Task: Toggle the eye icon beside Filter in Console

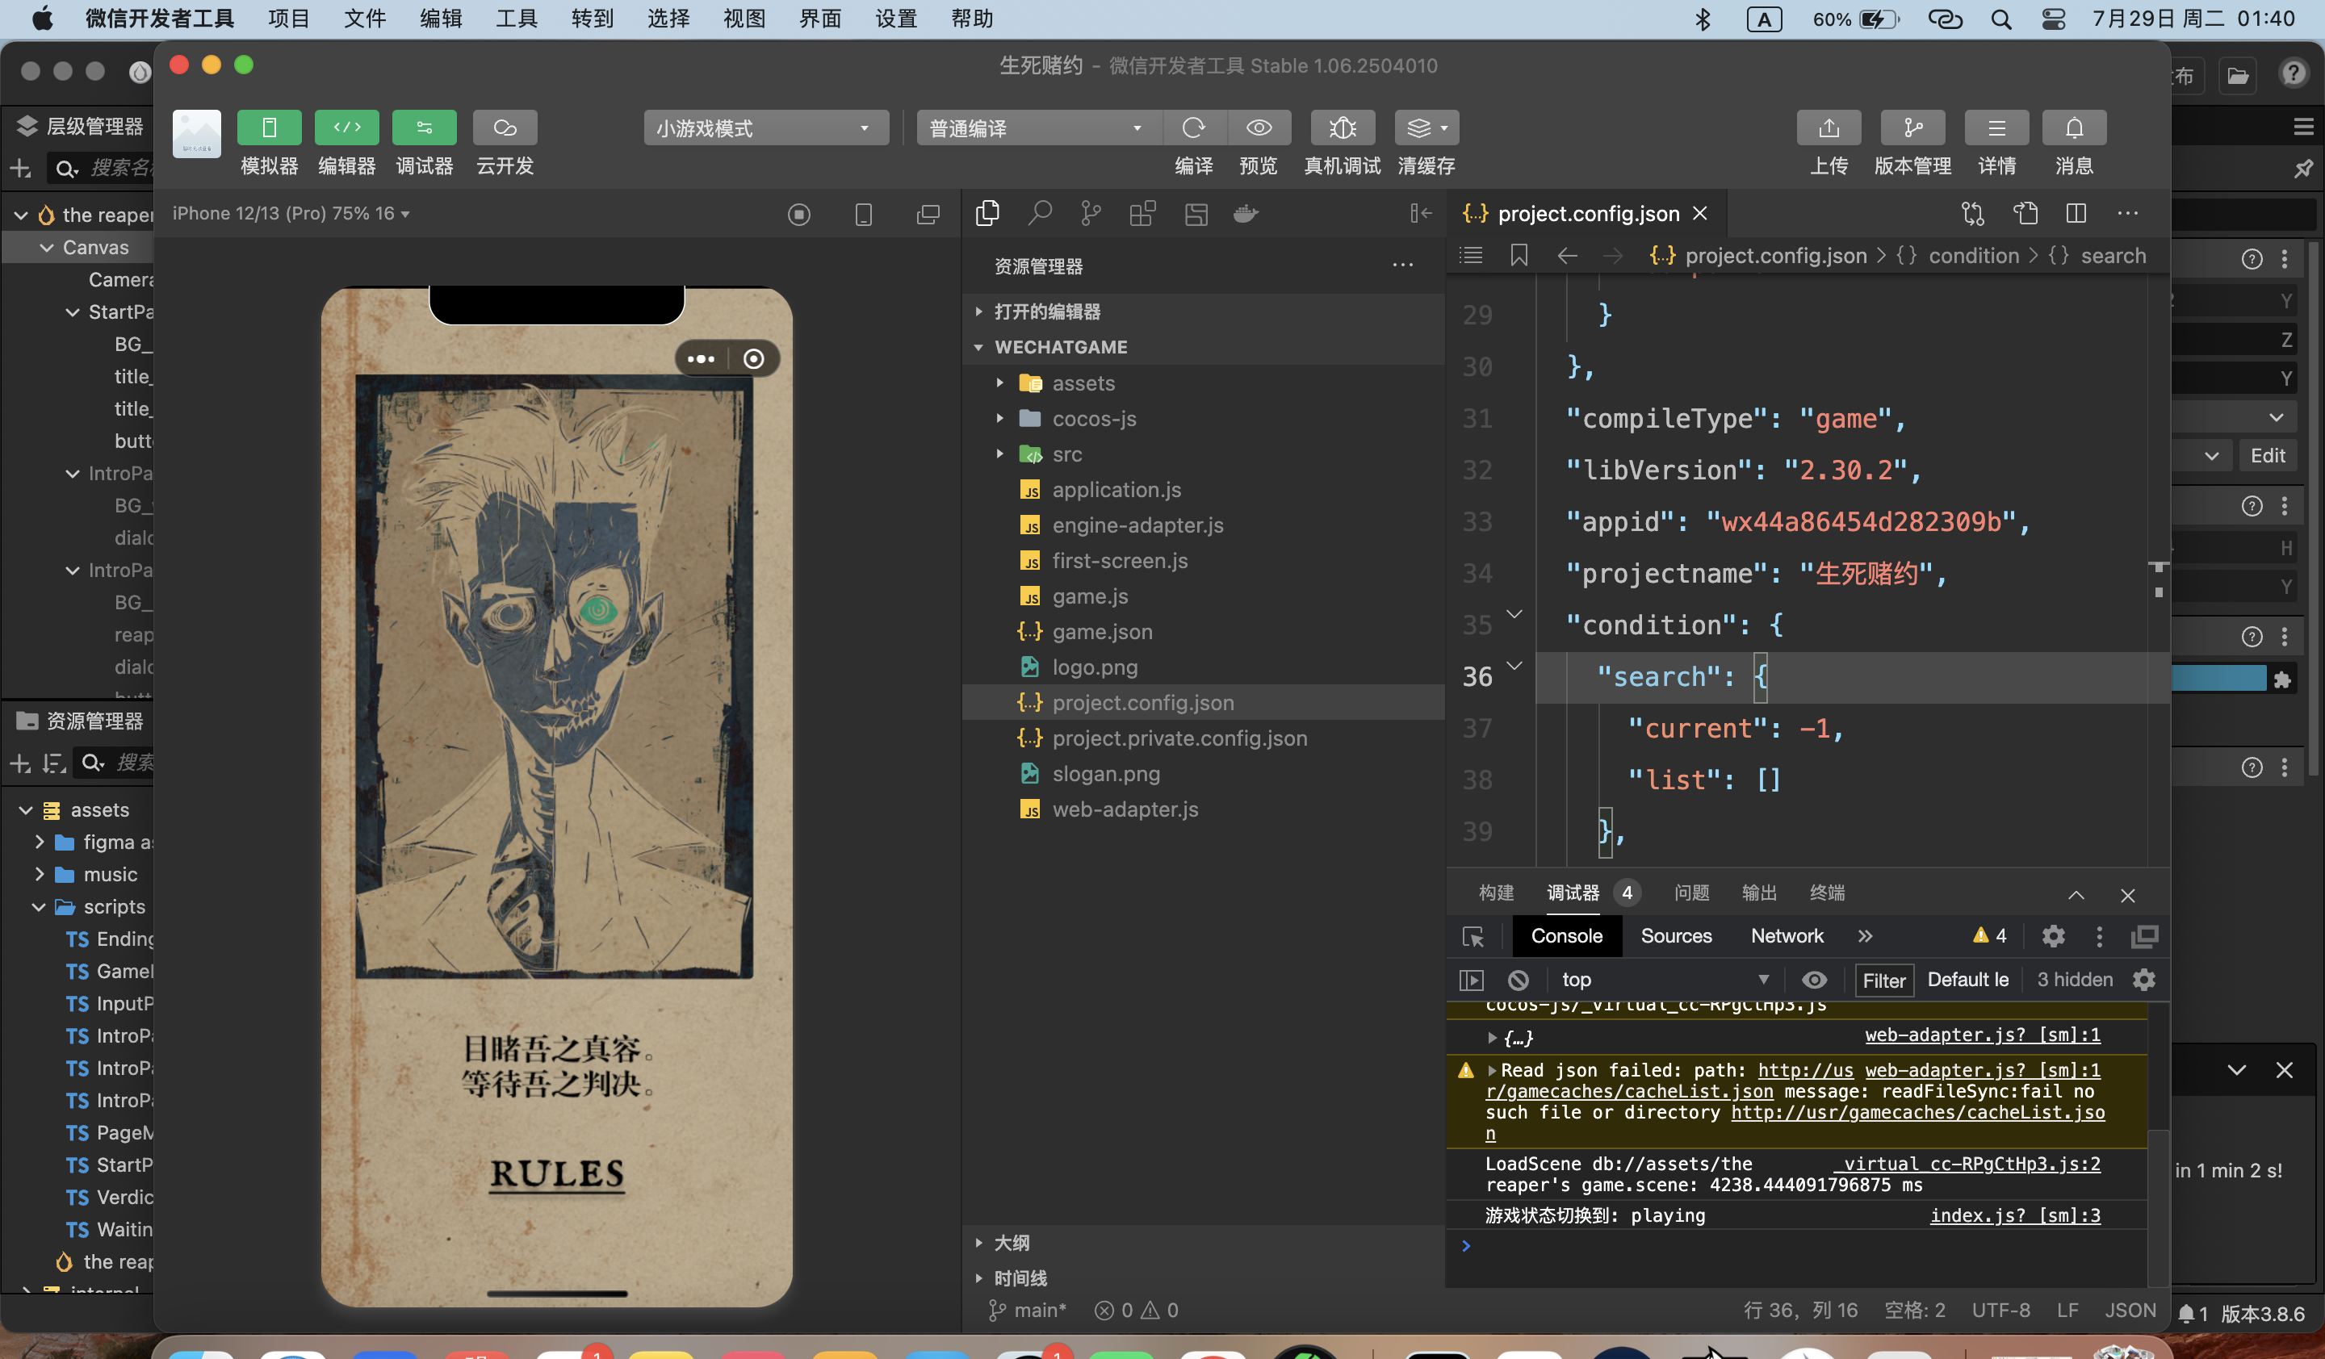Action: [x=1816, y=980]
